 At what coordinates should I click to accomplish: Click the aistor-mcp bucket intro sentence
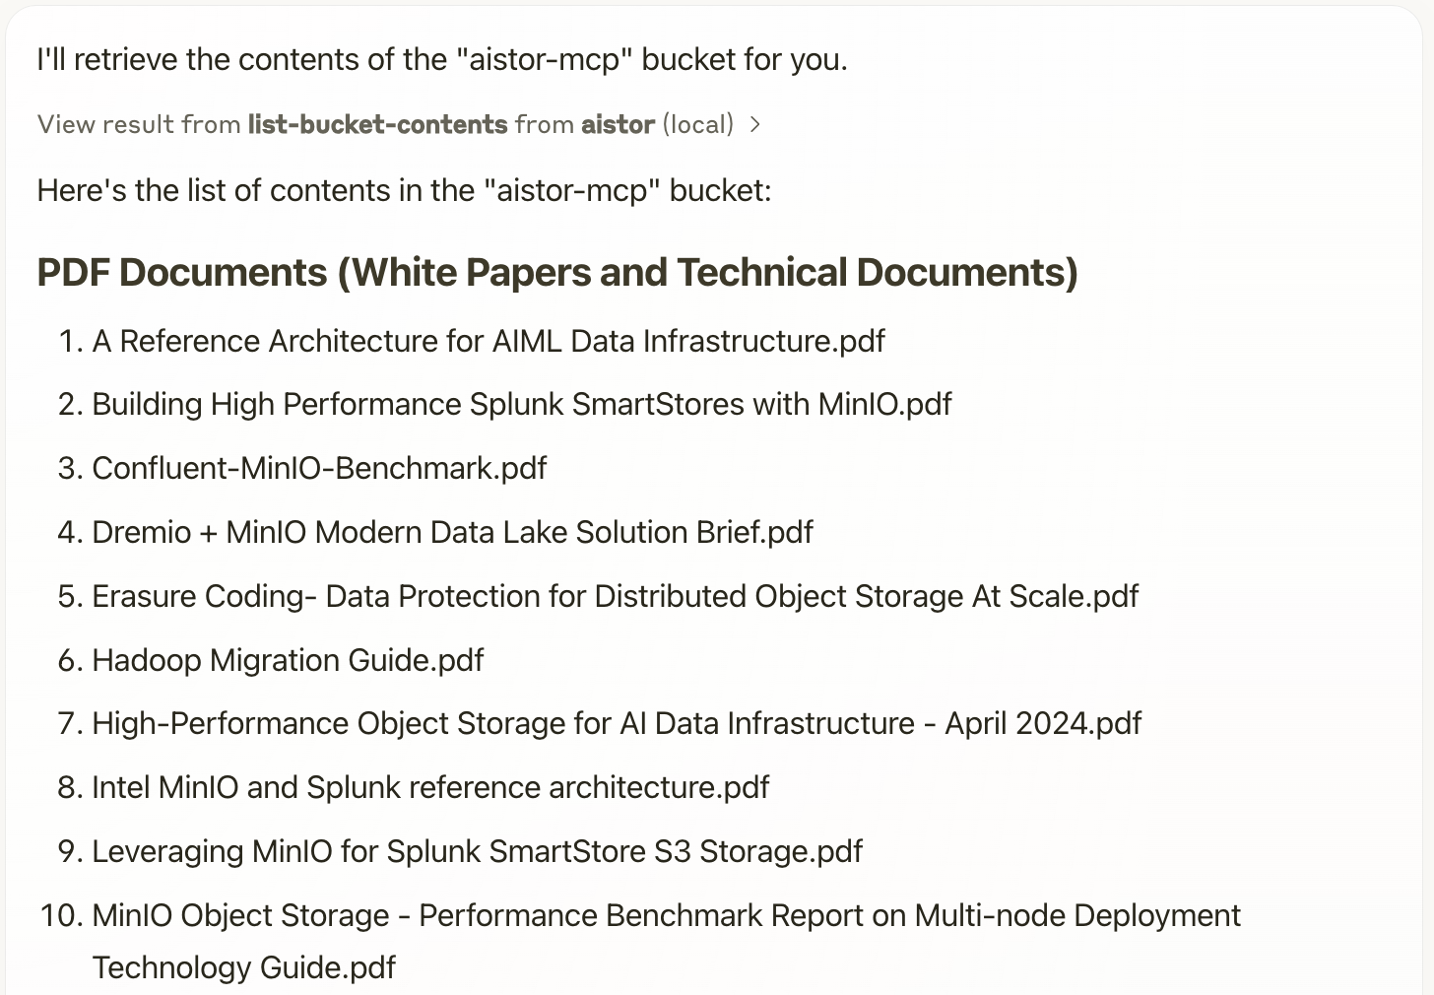point(440,59)
